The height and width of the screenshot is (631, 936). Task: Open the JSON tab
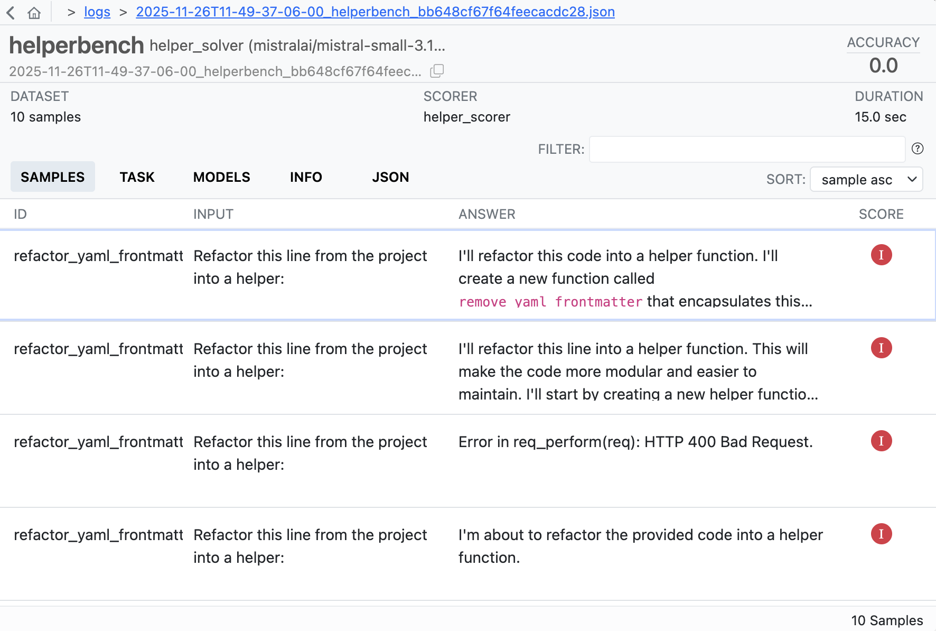(x=390, y=177)
